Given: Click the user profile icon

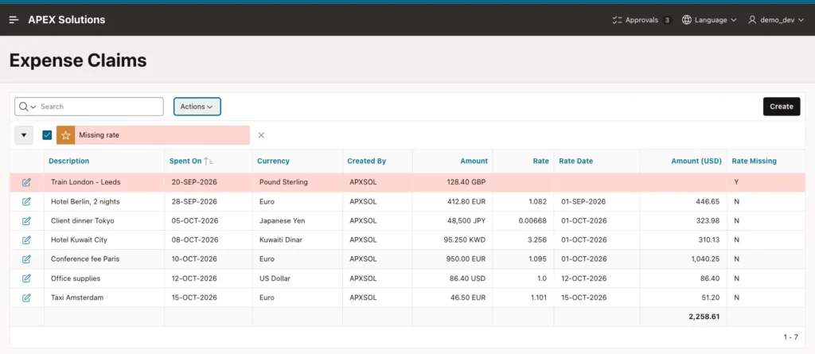Looking at the screenshot, I should pyautogui.click(x=752, y=20).
